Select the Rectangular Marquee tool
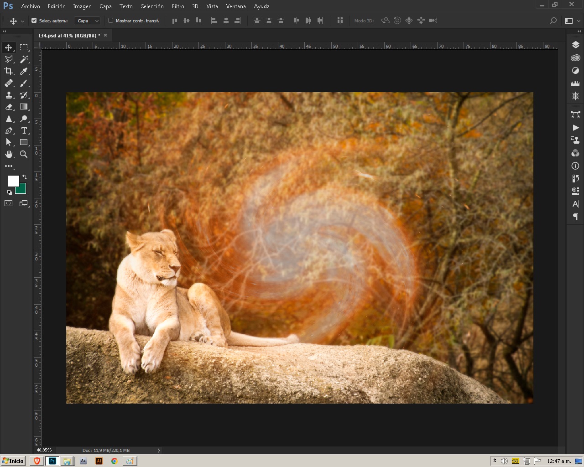This screenshot has height=467, width=584. pos(24,47)
